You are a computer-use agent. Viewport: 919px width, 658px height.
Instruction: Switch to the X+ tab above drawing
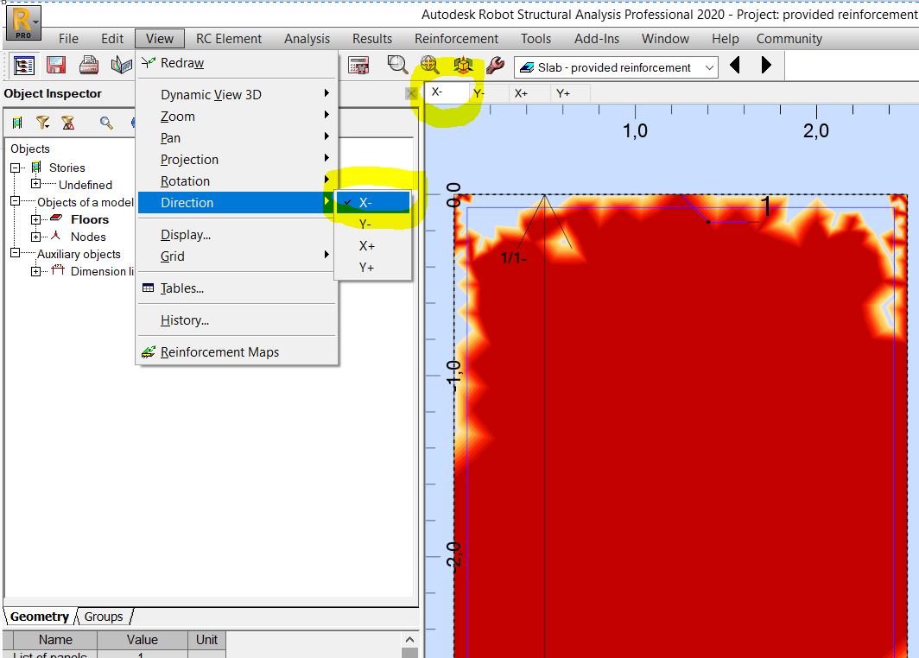[529, 93]
